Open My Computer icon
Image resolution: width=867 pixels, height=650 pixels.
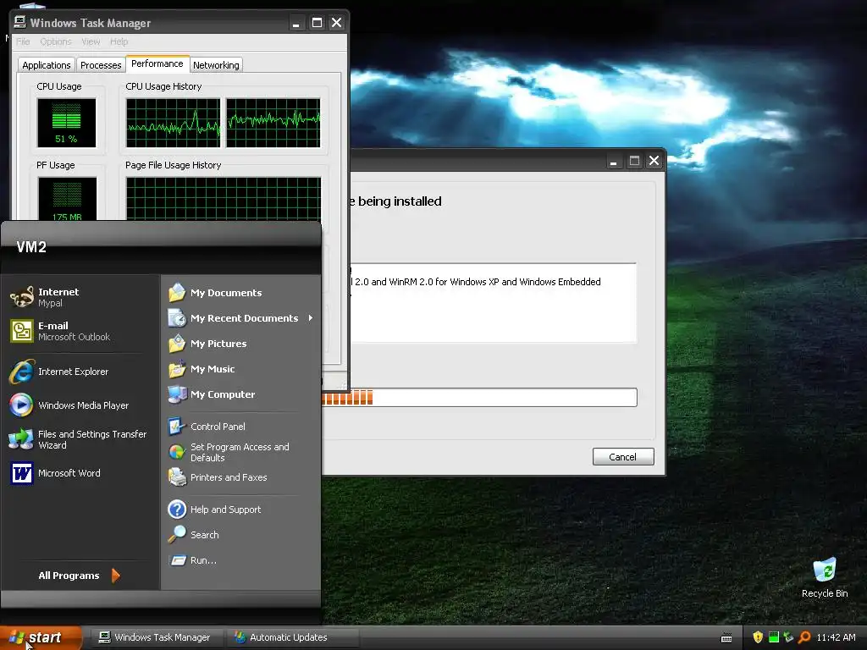(177, 394)
